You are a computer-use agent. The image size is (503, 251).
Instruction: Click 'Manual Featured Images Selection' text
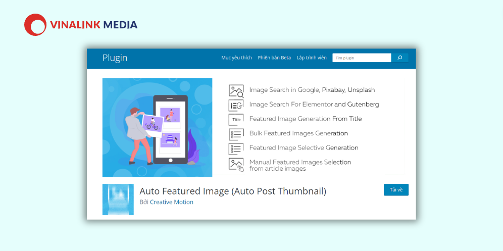pos(300,162)
